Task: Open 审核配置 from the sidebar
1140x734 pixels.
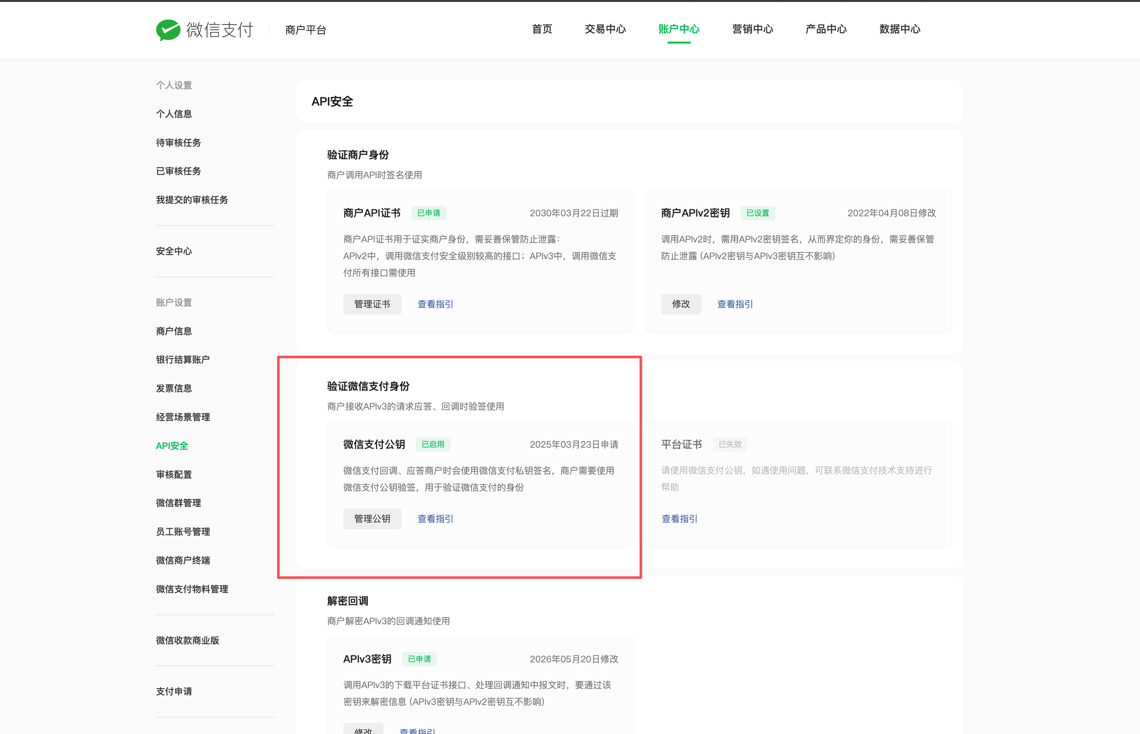Action: [x=174, y=474]
